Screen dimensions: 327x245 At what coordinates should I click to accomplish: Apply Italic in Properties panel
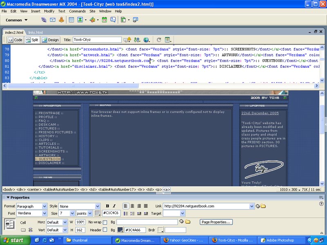[x=114, y=206]
